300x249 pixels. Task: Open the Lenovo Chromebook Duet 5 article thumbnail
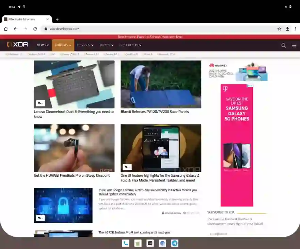coord(74,84)
